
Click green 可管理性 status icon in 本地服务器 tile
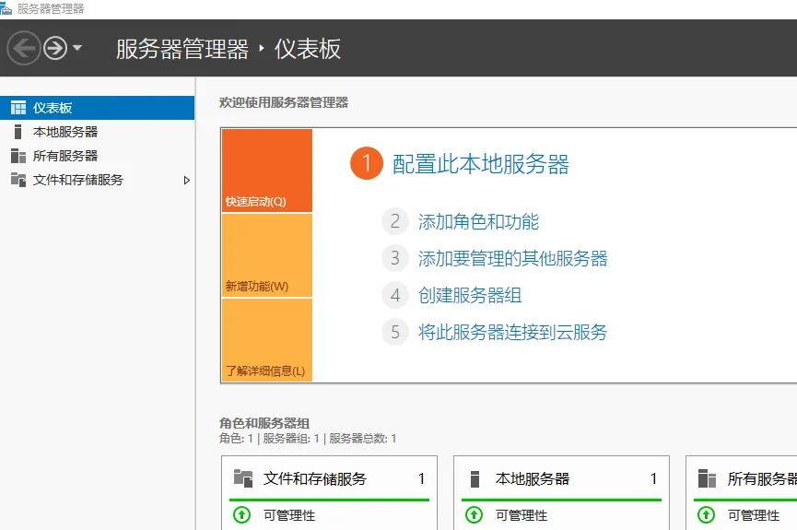point(472,515)
